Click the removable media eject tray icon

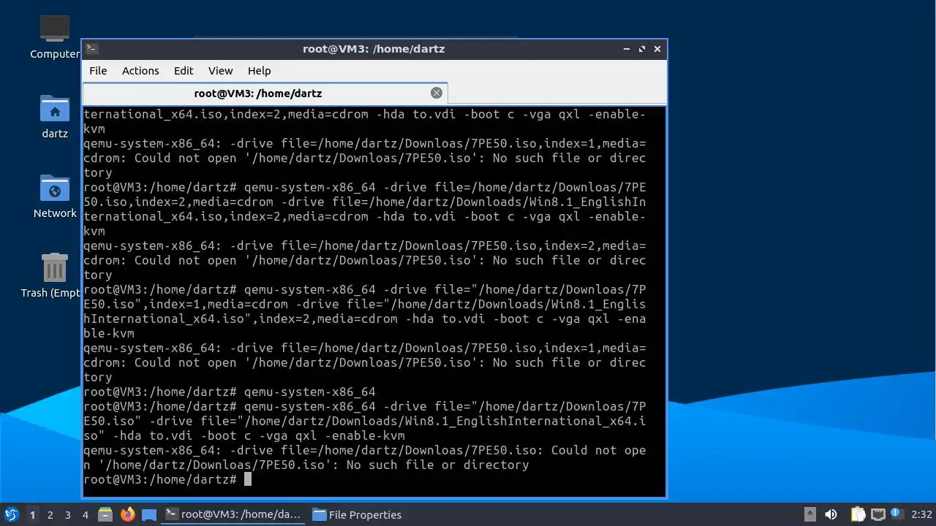click(809, 514)
